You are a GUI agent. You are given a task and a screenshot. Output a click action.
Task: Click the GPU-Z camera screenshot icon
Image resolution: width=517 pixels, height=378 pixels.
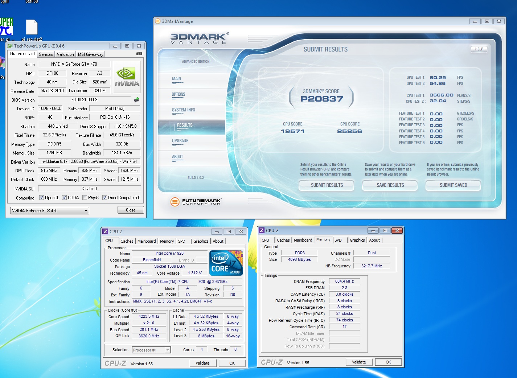[x=139, y=54]
